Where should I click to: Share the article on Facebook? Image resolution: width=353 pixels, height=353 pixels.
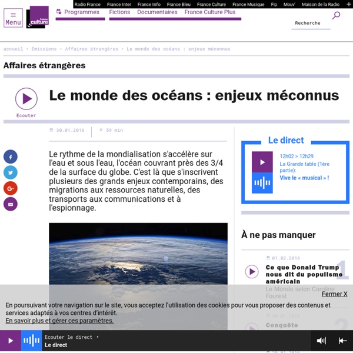11,156
